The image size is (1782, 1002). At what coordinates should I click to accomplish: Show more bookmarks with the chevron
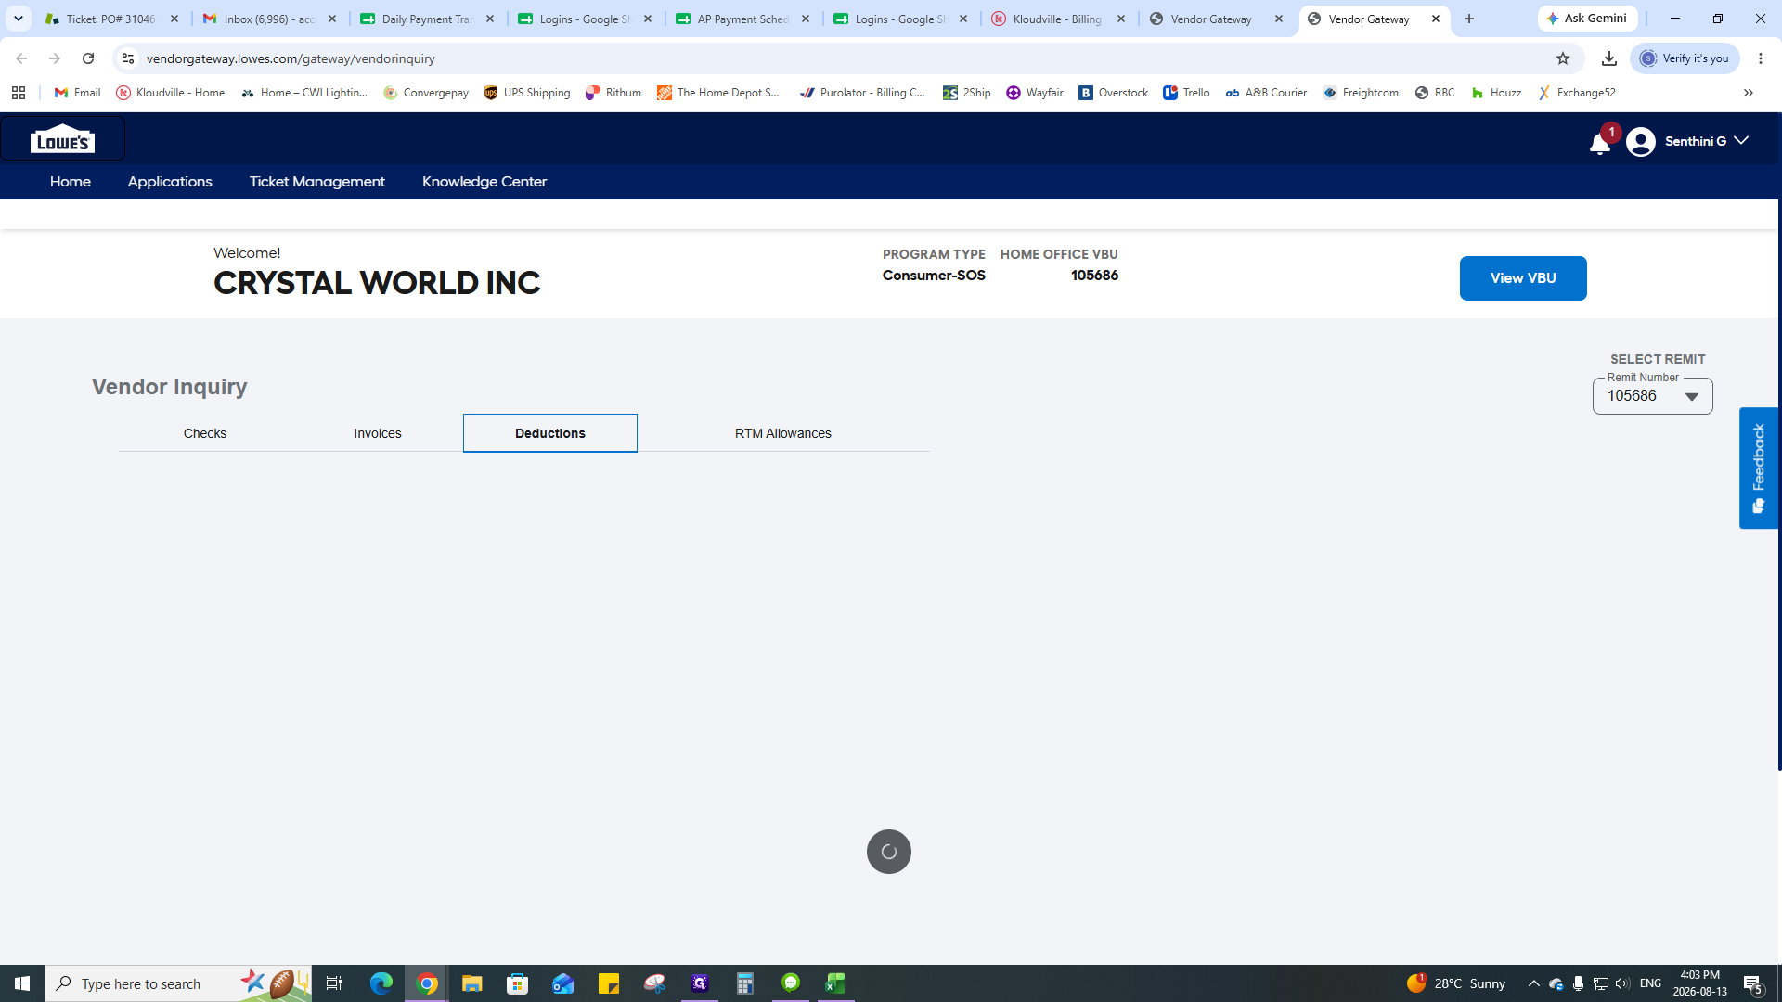click(1749, 93)
